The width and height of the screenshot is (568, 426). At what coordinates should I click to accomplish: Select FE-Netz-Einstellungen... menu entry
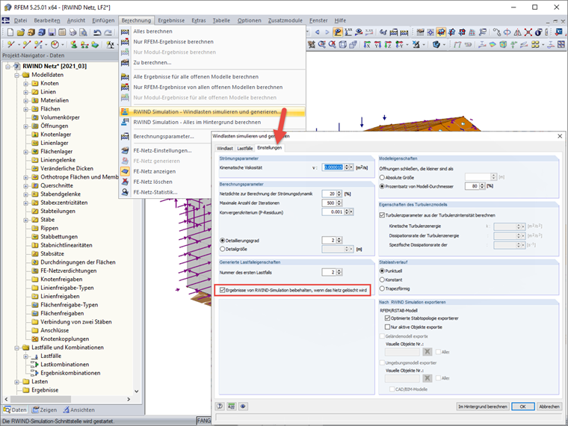click(162, 150)
